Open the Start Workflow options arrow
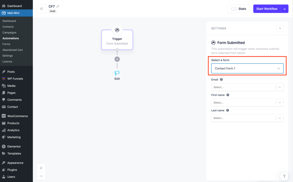This screenshot has height=182, width=293. pos(284,9)
